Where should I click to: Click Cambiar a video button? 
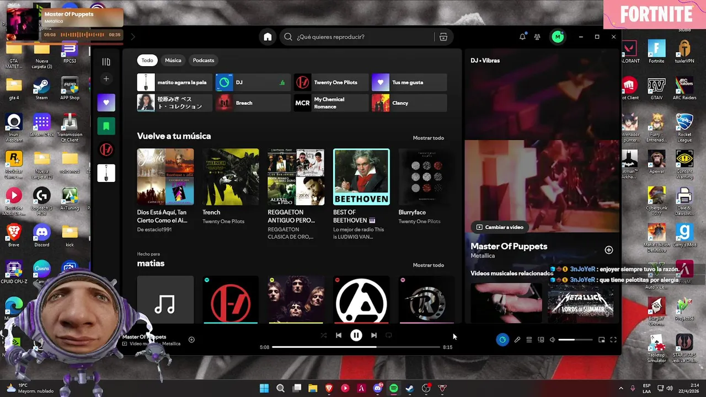click(500, 227)
